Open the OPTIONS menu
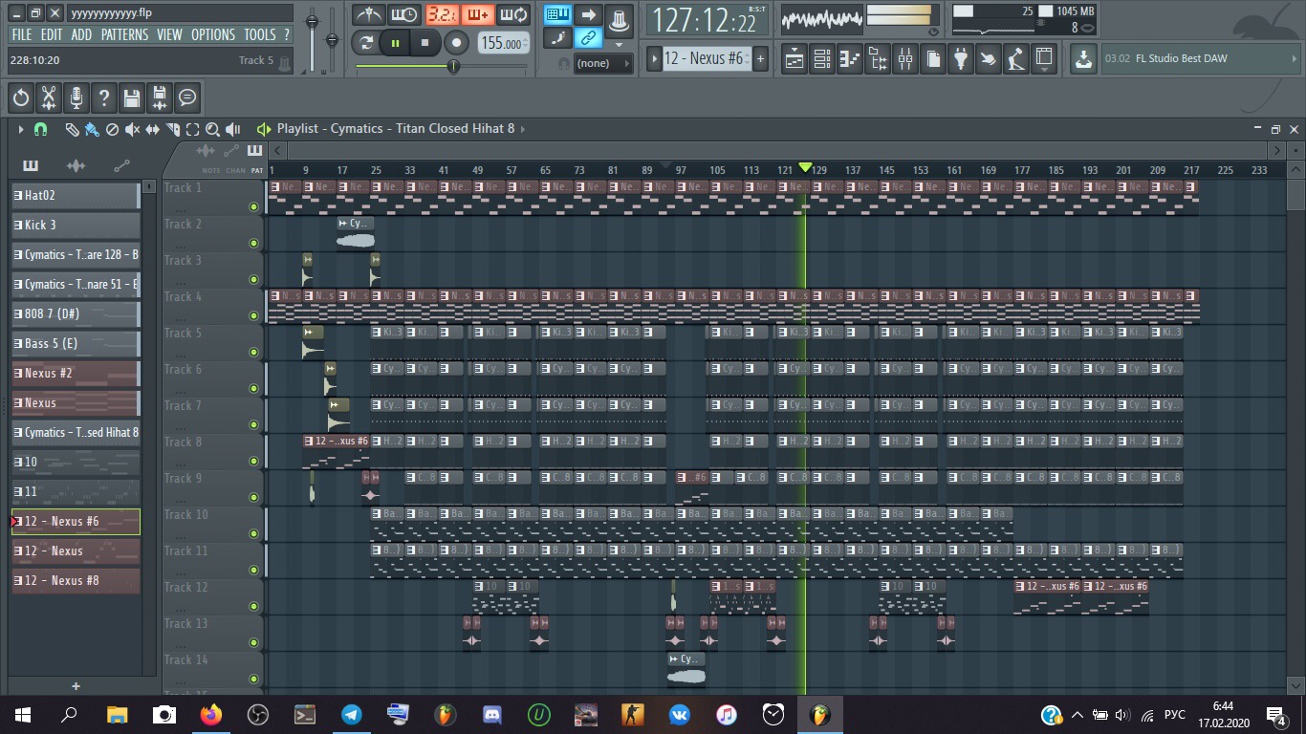The image size is (1306, 734). [x=212, y=34]
